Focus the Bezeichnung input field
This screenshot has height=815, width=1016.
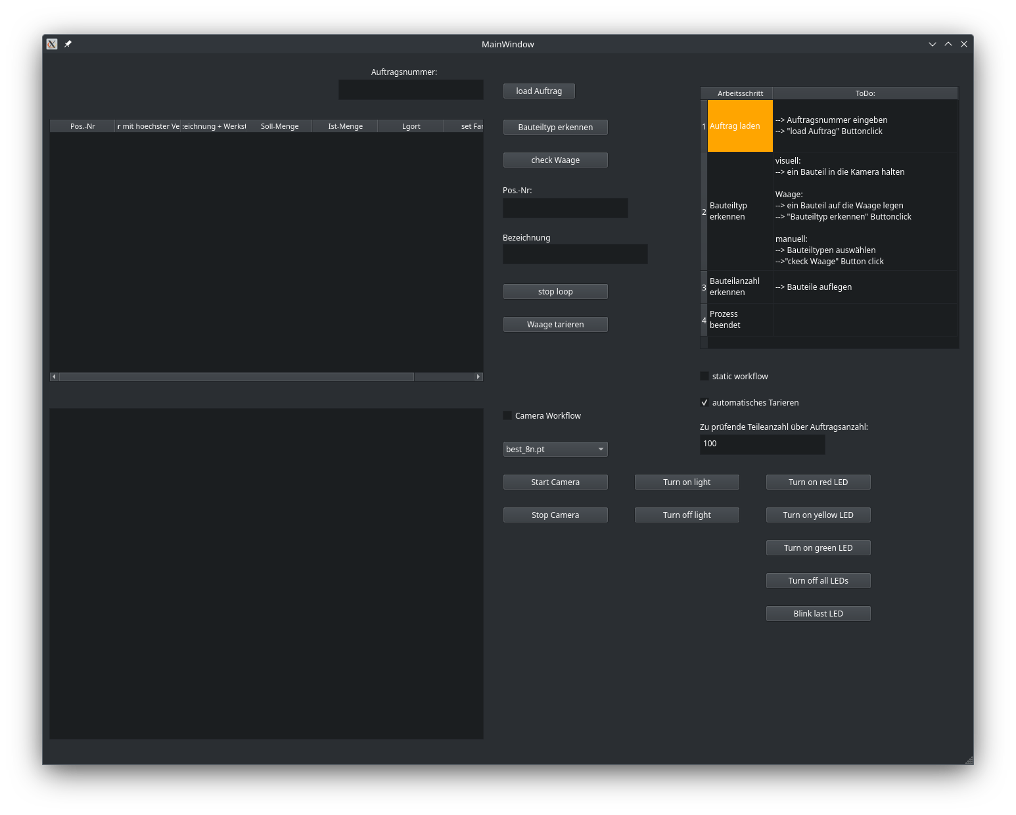[x=575, y=254]
